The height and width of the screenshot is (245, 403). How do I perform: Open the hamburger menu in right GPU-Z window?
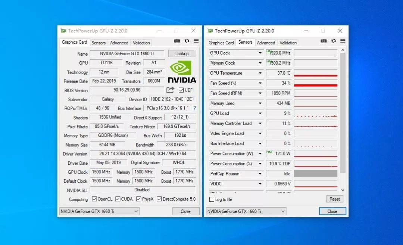point(343,41)
